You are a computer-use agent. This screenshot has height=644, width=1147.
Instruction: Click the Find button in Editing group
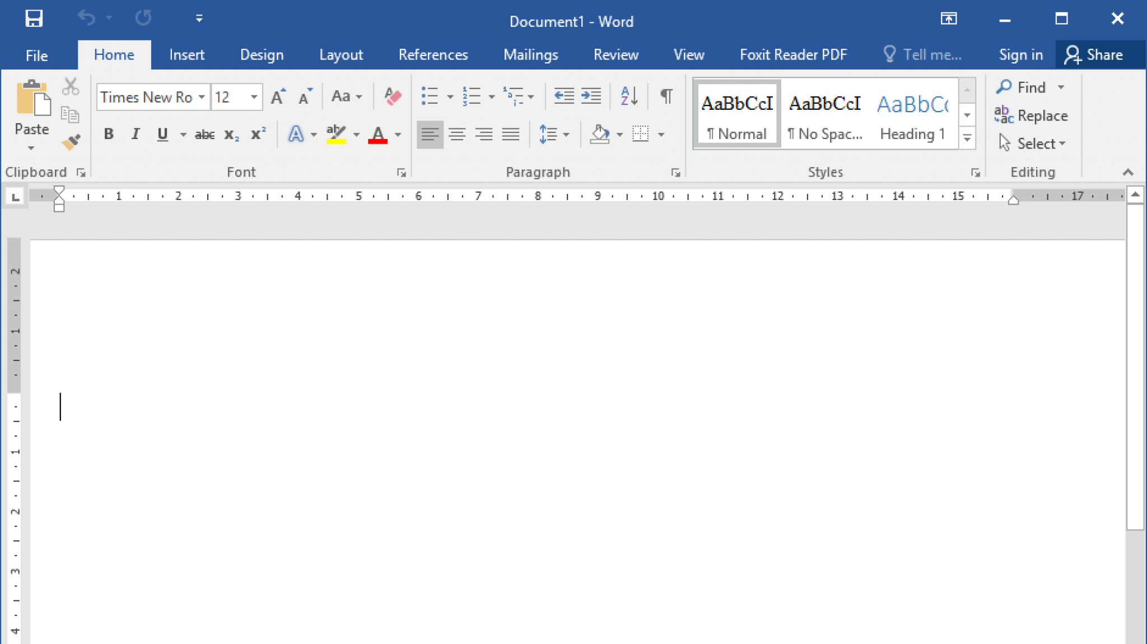1031,87
